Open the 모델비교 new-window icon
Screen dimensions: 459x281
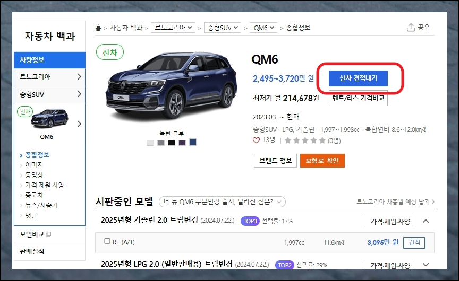pos(48,234)
